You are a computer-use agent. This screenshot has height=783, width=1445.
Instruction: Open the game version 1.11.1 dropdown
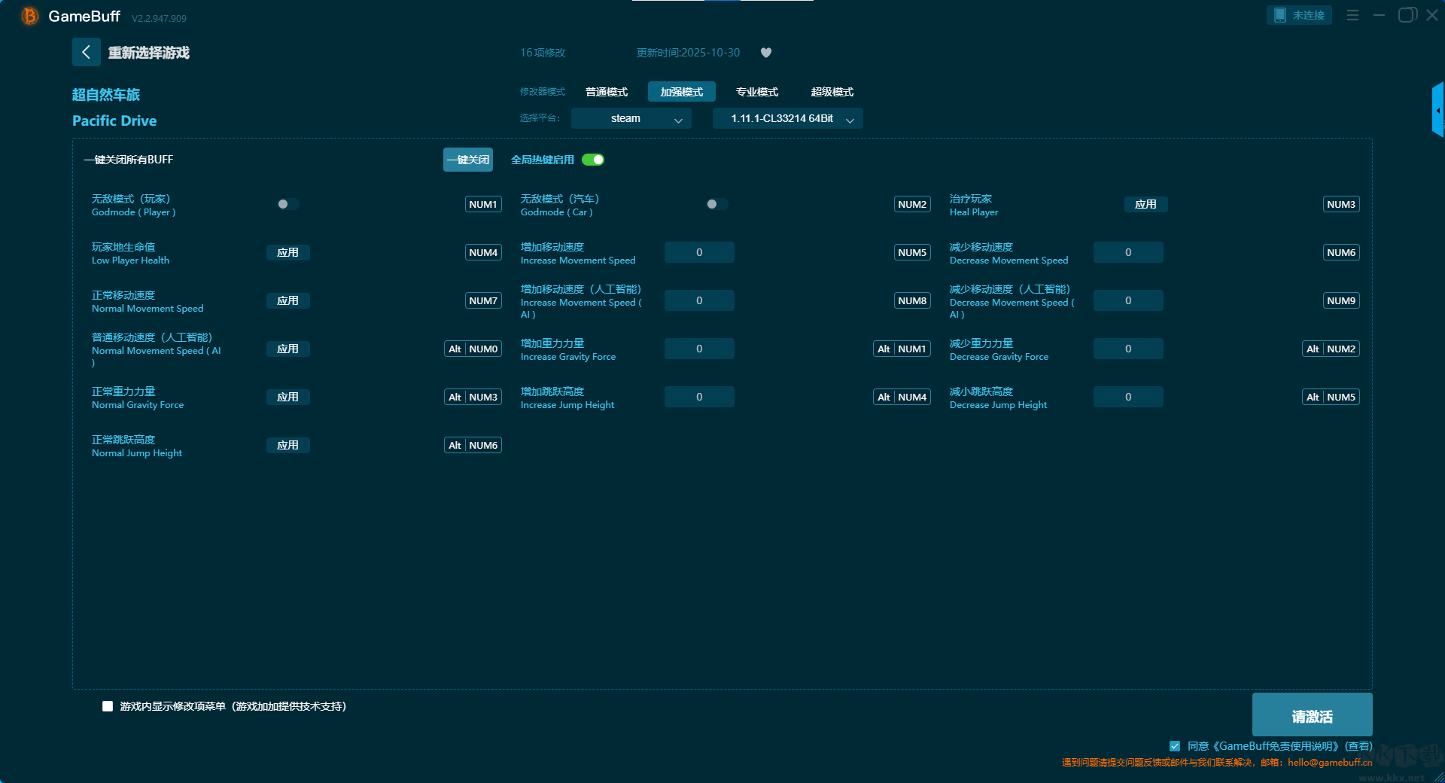pos(787,118)
